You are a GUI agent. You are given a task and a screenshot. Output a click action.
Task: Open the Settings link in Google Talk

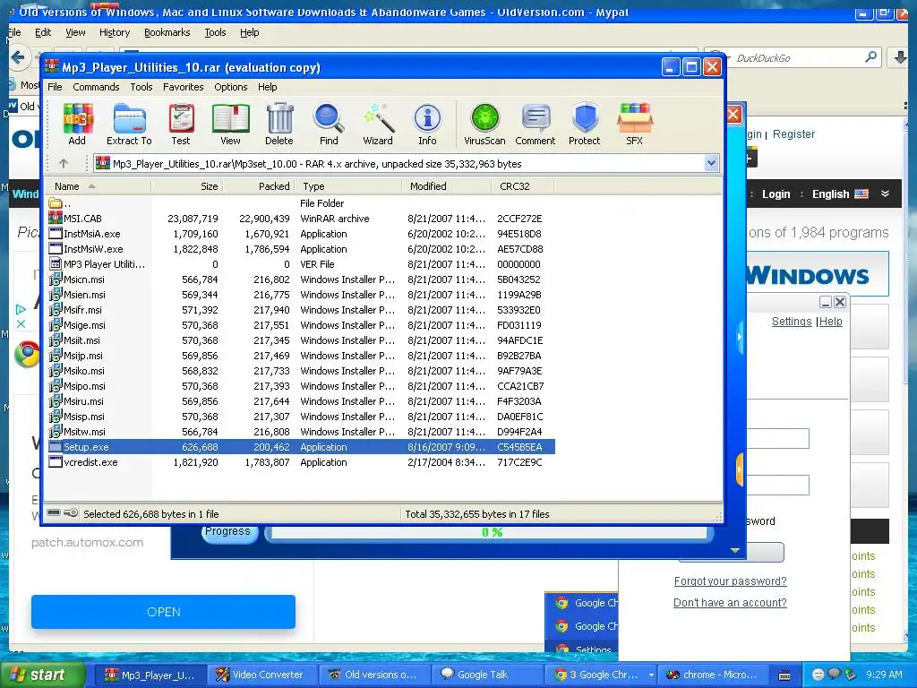click(x=792, y=322)
